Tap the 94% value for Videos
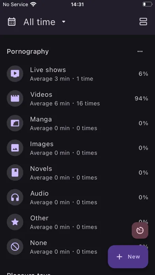155x275 pixels. click(141, 98)
